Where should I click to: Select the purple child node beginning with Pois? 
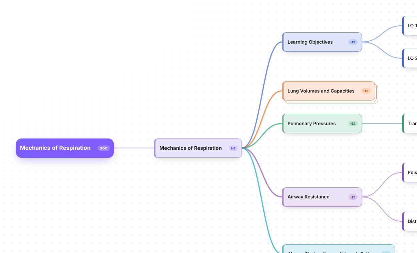pyautogui.click(x=410, y=172)
